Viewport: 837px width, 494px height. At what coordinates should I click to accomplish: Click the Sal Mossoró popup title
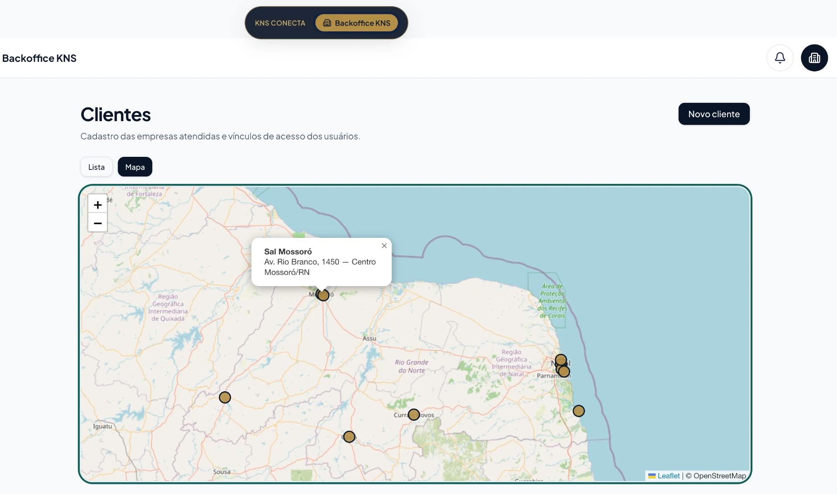pos(288,251)
